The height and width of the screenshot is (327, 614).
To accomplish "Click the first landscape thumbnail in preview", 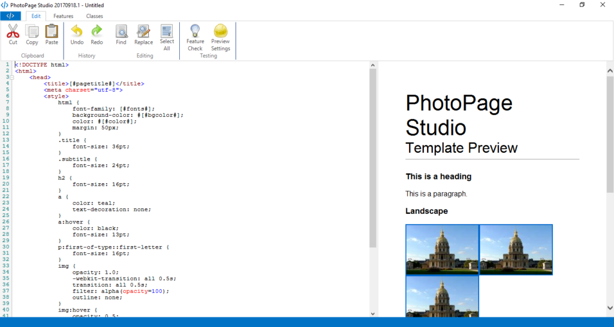I will [x=442, y=249].
